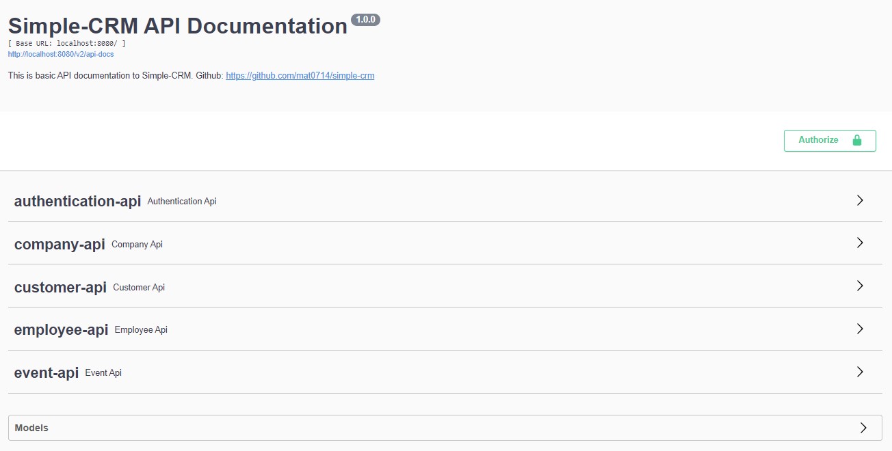Click the Customer Api label
Viewport: 892px width, 451px height.
click(139, 287)
